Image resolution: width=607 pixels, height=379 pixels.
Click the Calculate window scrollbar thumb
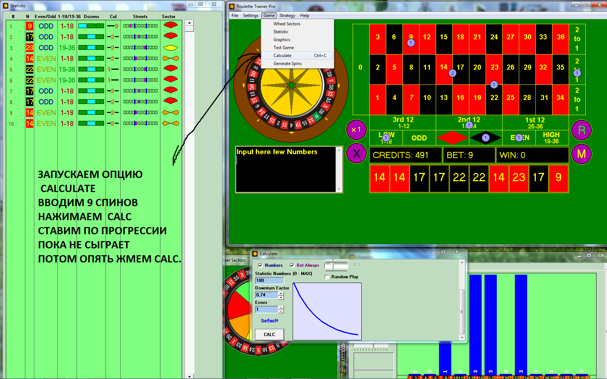(x=461, y=312)
